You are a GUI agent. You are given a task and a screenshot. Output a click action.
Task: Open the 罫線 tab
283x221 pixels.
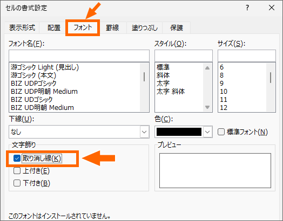112,27
